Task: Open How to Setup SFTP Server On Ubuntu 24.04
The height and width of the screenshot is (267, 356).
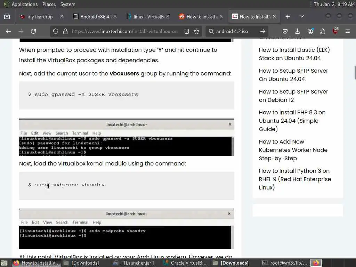Action: point(293,75)
